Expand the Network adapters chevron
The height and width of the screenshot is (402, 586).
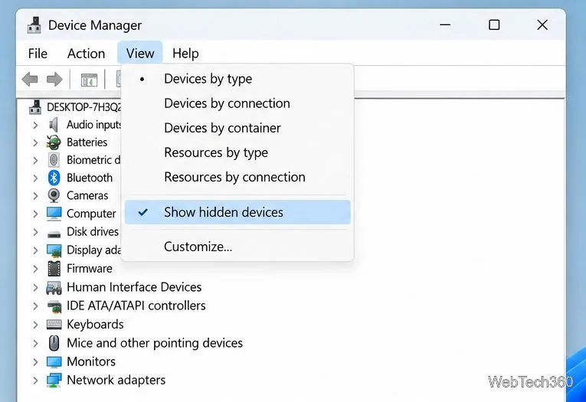coord(35,381)
